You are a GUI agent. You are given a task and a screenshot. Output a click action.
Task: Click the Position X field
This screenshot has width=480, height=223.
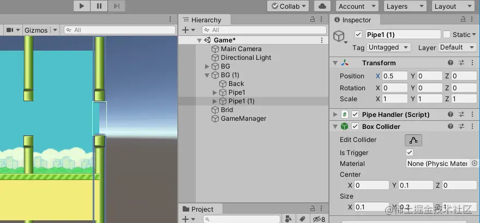[394, 76]
